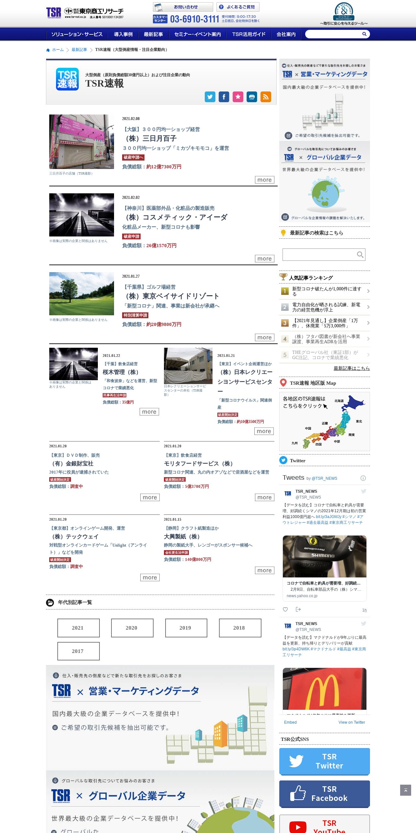The width and height of the screenshot is (416, 833).
Task: Click the TSR速報 blue logo icon
Action: coord(67,79)
